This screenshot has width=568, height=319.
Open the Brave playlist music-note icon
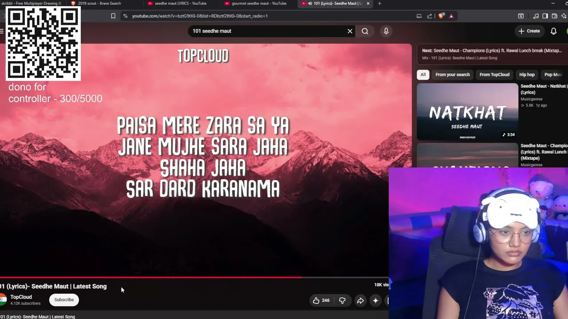point(536,16)
